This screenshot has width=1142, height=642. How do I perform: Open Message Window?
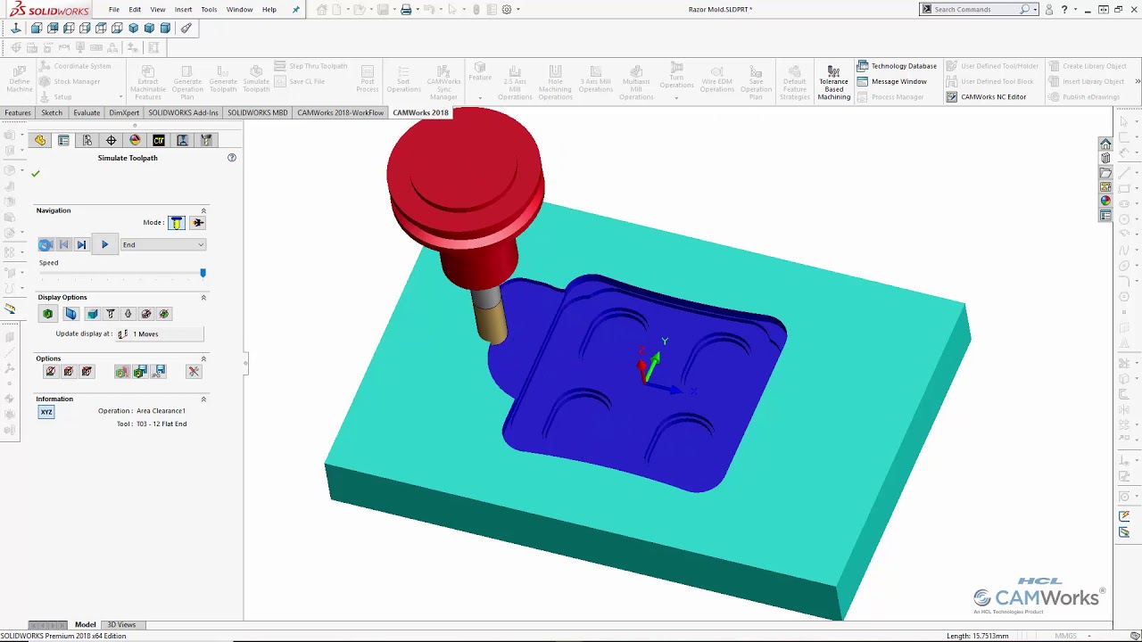[x=891, y=81]
